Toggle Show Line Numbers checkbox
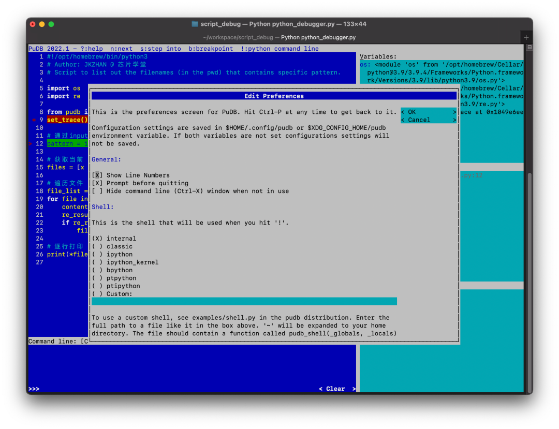This screenshot has width=559, height=429. coord(97,175)
